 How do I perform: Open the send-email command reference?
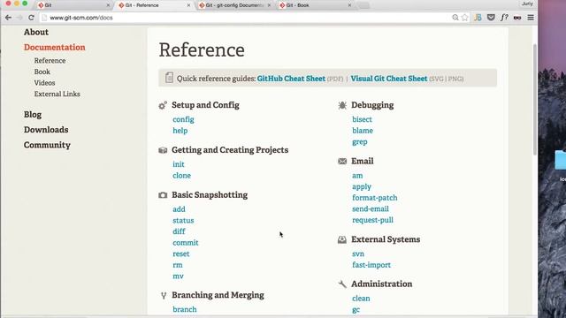point(371,209)
